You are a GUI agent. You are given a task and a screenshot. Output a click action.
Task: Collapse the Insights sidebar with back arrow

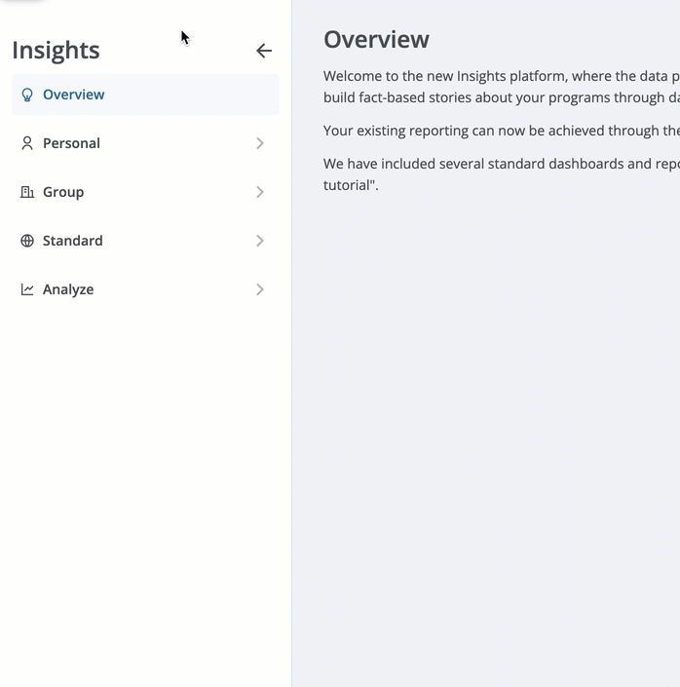pos(264,51)
